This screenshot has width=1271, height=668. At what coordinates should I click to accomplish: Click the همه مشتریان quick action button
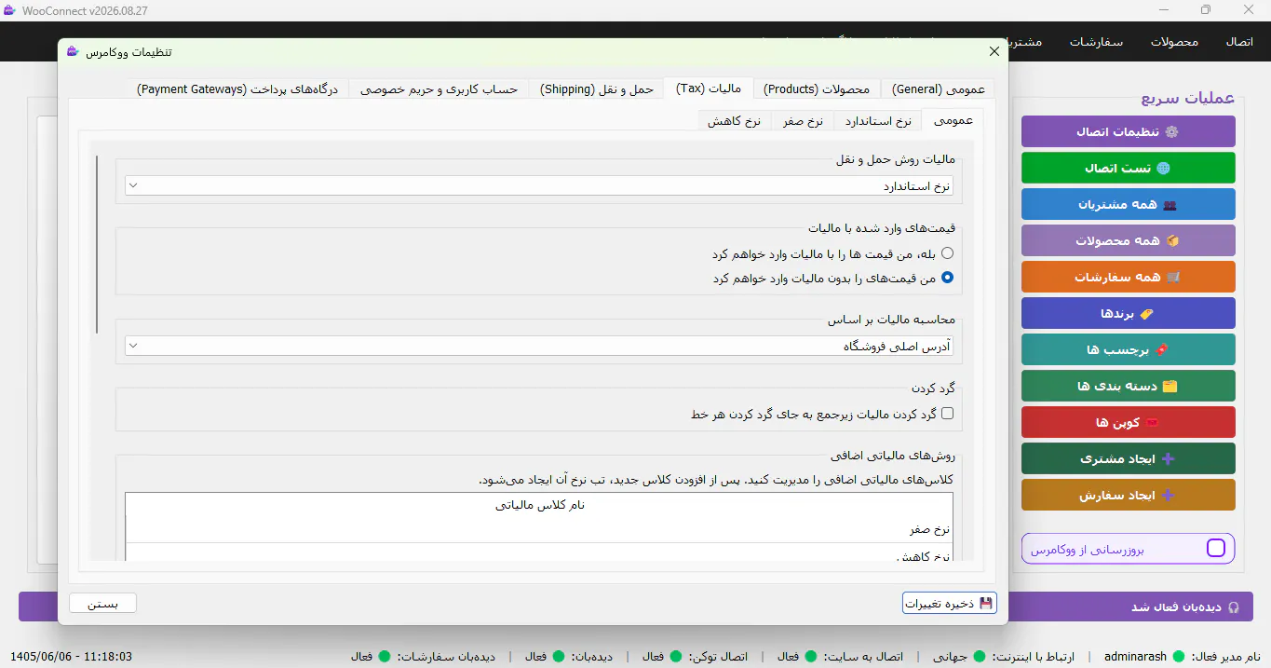point(1129,204)
